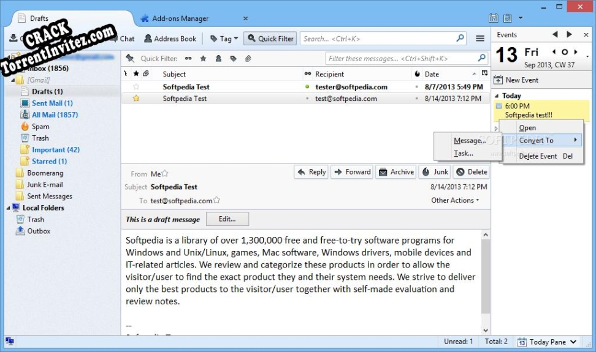The height and width of the screenshot is (352, 596).
Task: Go to next day arrow
Action: tap(576, 52)
